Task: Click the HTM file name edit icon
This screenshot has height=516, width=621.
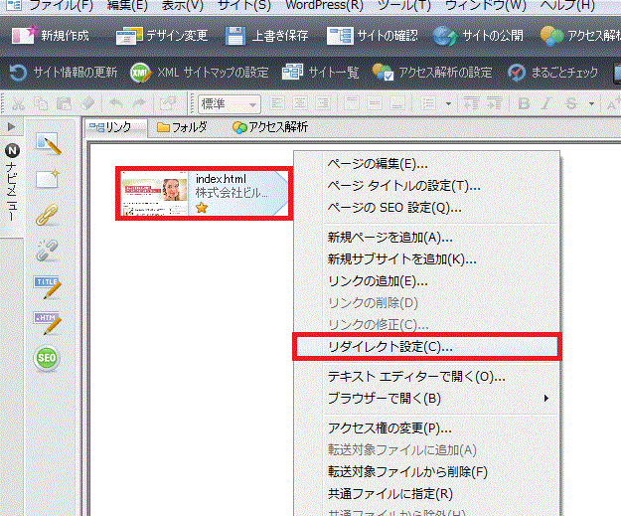Action: tap(48, 321)
